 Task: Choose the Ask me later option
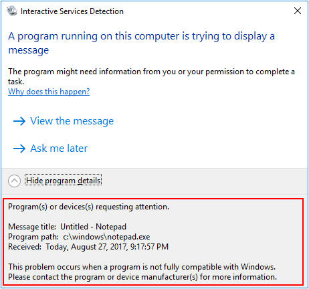[x=59, y=149]
